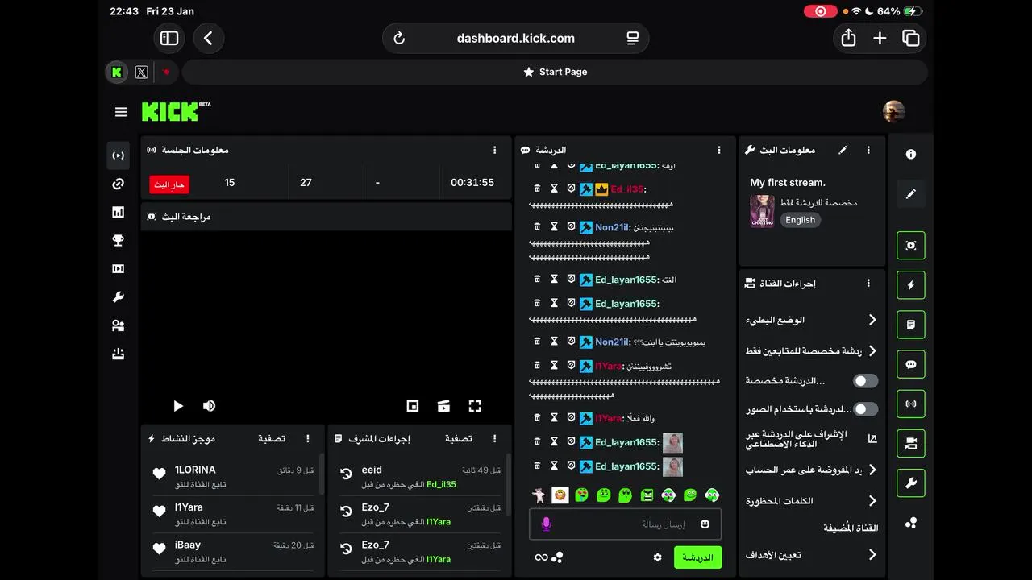Click the shield icon on Ed_il35's message
This screenshot has width=1032, height=580.
[571, 188]
